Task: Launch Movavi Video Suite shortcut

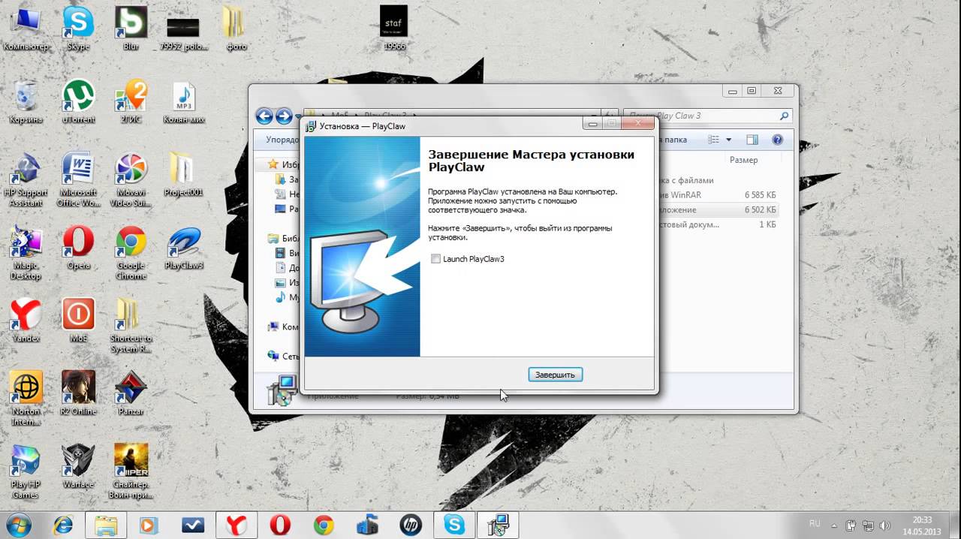Action: 131,180
